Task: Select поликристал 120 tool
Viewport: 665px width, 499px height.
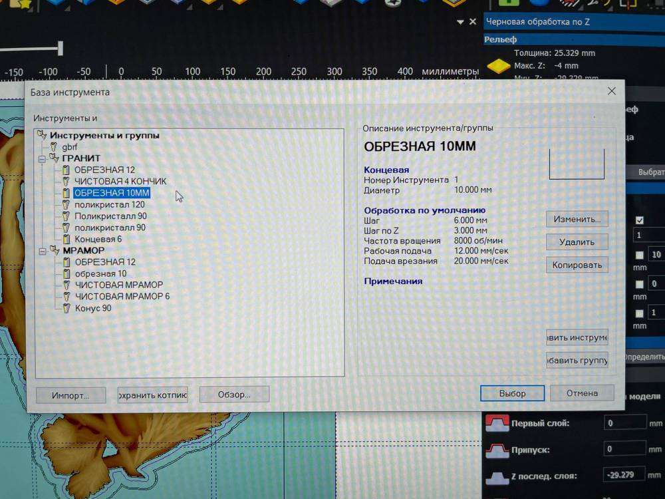Action: click(109, 204)
